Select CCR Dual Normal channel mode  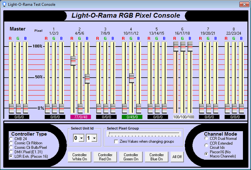pos(206,138)
